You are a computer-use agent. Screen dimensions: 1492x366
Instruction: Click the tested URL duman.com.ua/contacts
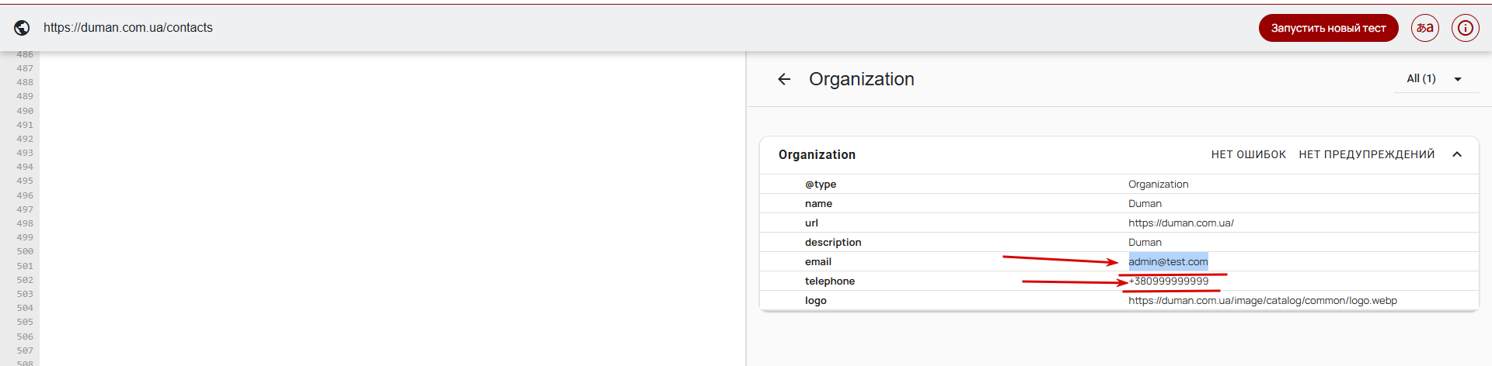coord(128,28)
